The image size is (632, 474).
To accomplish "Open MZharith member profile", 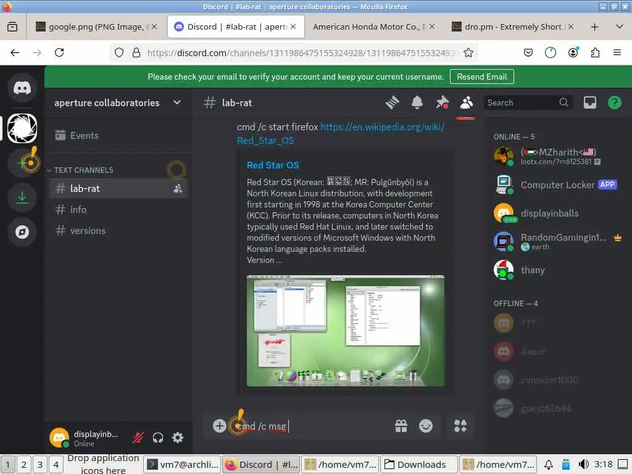I will point(557,156).
